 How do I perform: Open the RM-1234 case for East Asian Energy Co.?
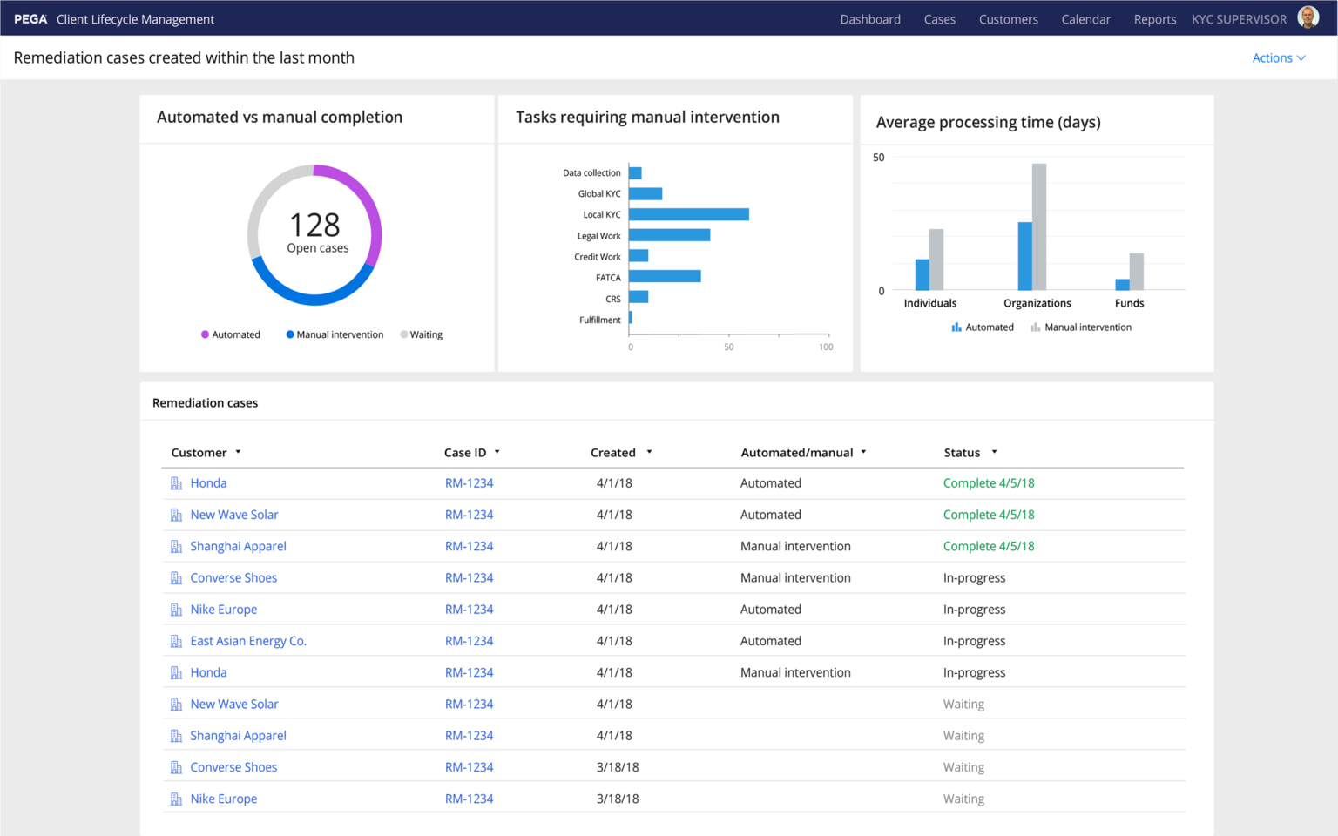(x=469, y=640)
